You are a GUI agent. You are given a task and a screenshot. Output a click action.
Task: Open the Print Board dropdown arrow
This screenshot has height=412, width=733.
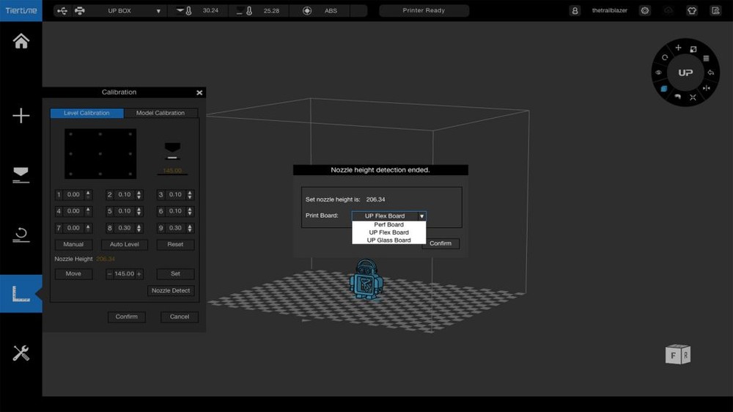(x=421, y=216)
